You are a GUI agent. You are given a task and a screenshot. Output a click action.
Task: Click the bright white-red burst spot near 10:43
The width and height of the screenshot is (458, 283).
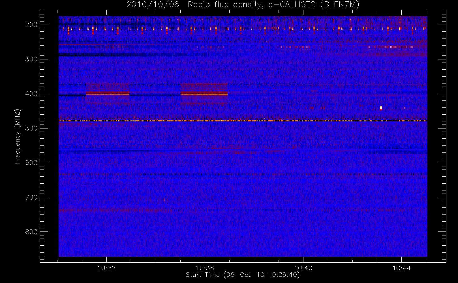381,108
